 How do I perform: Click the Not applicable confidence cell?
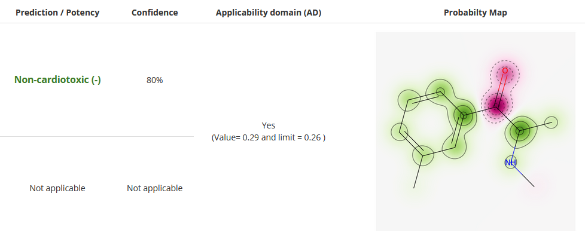coord(154,188)
